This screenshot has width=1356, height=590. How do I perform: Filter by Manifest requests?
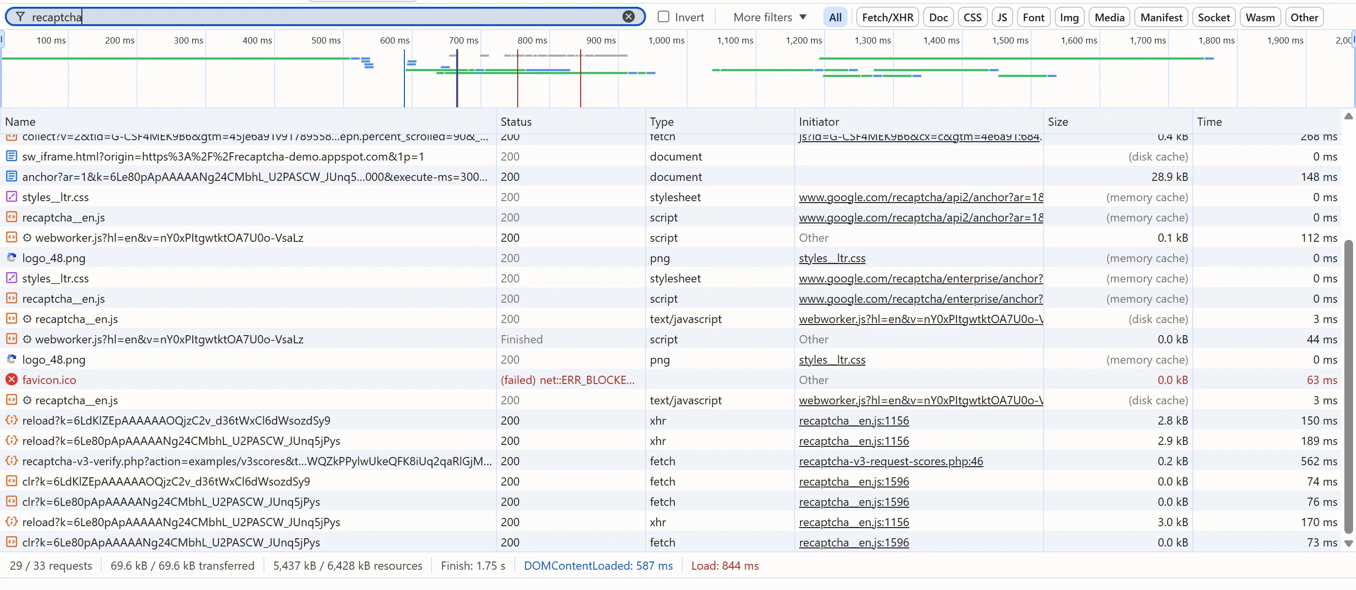[x=1161, y=17]
